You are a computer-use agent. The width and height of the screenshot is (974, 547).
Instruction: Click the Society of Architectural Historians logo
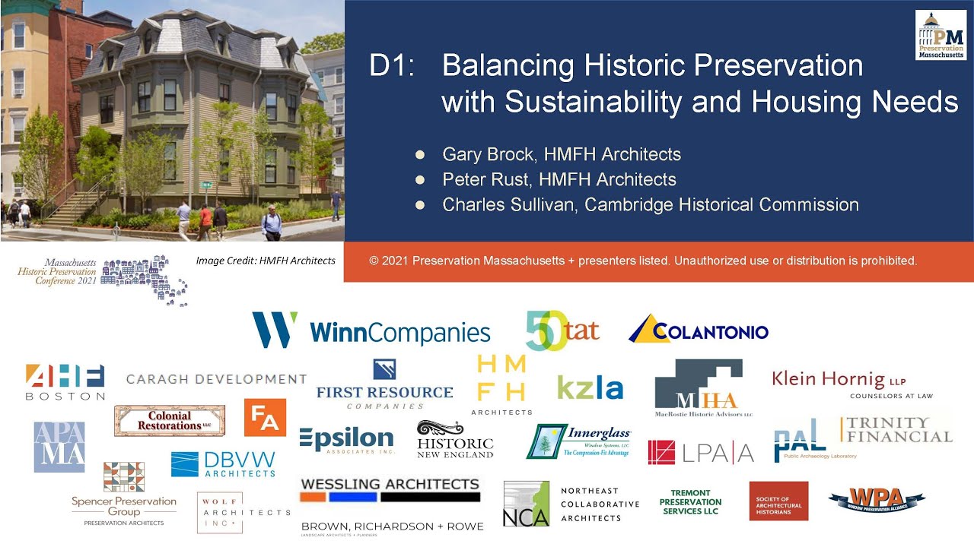778,501
